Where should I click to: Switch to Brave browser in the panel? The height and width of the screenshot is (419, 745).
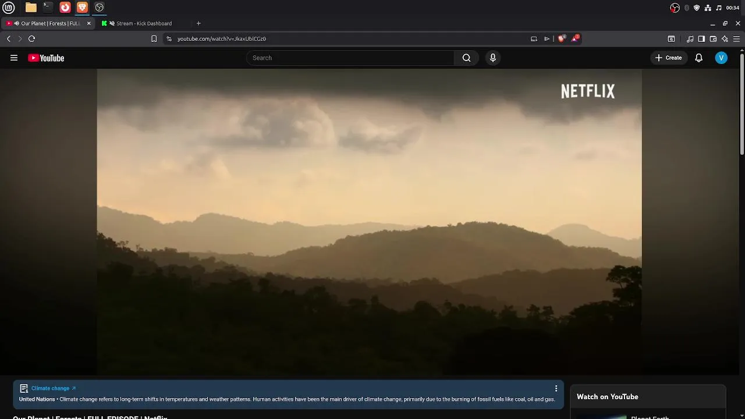[82, 8]
